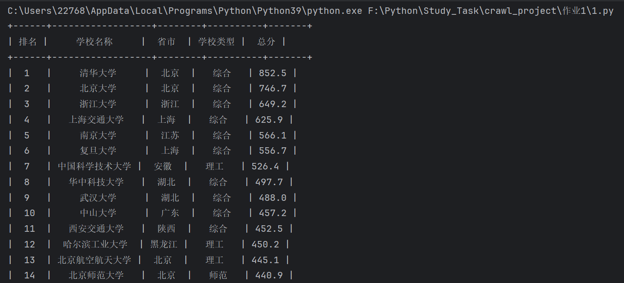Click province 广东 in 中山大学 row
The image size is (624, 283).
[x=170, y=213]
